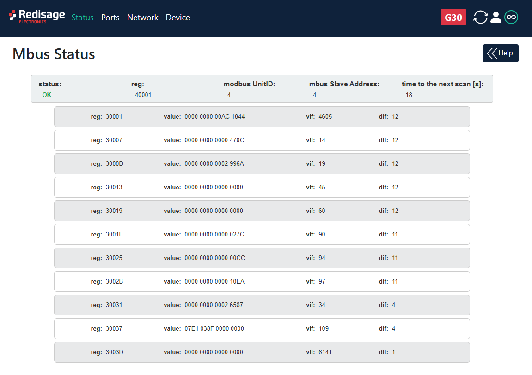
Task: Select the Device menu
Action: point(178,18)
